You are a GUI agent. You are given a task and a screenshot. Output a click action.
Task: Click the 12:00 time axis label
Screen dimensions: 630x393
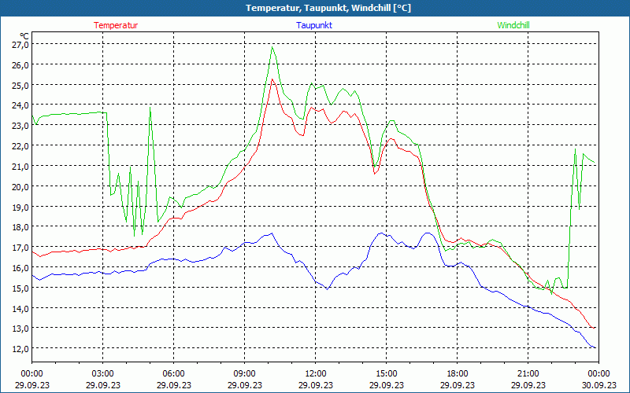tap(316, 374)
